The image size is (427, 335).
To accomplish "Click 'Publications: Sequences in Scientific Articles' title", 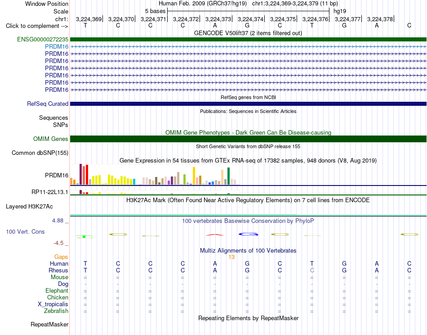I will [x=248, y=111].
